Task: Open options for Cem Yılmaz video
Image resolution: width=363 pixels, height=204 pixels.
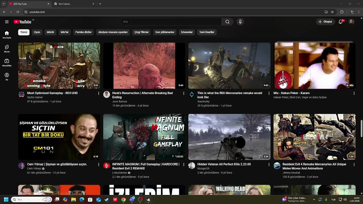Action: [x=99, y=164]
